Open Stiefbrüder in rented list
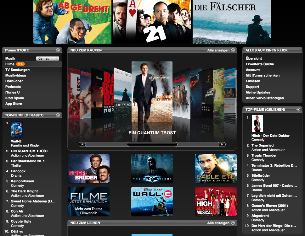Image resolution: width=305 pixels, height=236 pixels. pos(261,175)
